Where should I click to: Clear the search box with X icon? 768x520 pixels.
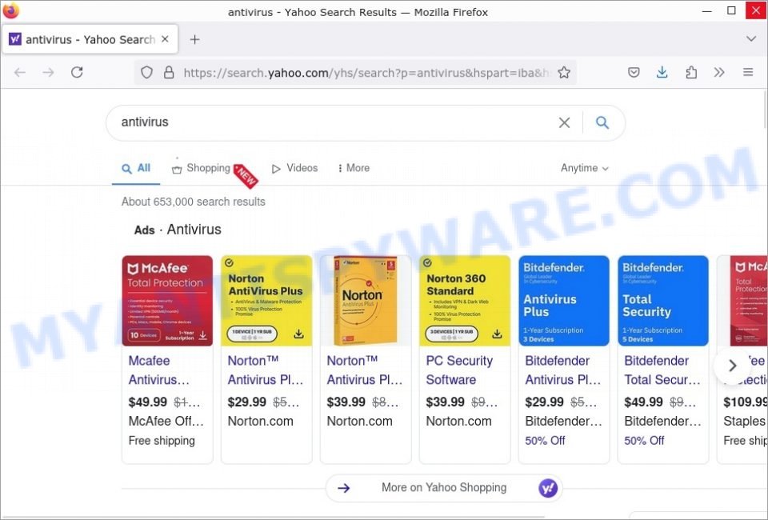(x=564, y=122)
